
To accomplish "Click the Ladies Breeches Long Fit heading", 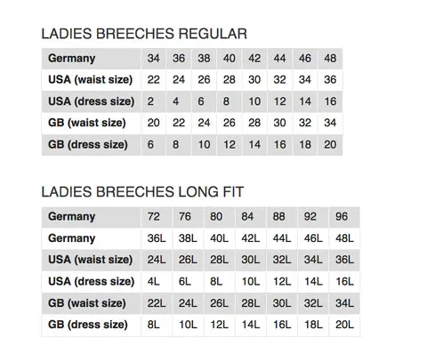I will tap(142, 192).
